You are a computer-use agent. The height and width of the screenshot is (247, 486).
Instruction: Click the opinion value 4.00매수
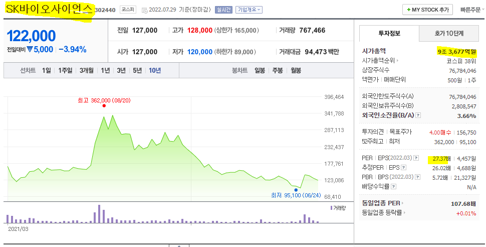coord(440,133)
